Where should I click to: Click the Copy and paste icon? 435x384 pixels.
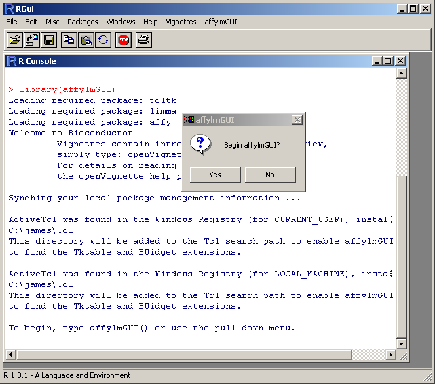(x=103, y=40)
